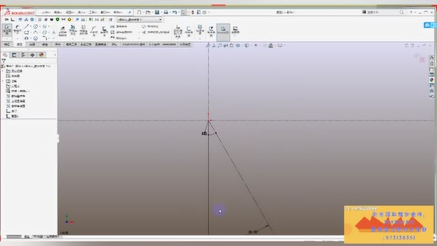Screen dimensions: 437x246
Task: Select the Line sketch tool
Action: [x=27, y=26]
